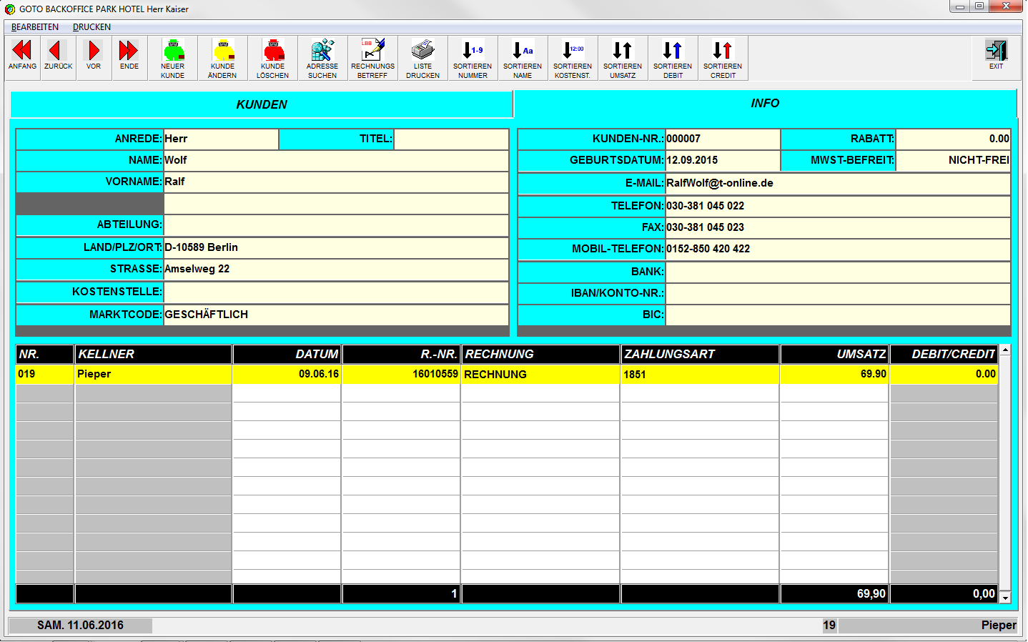The height and width of the screenshot is (642, 1028).
Task: Switch to the INFO tab
Action: (765, 104)
